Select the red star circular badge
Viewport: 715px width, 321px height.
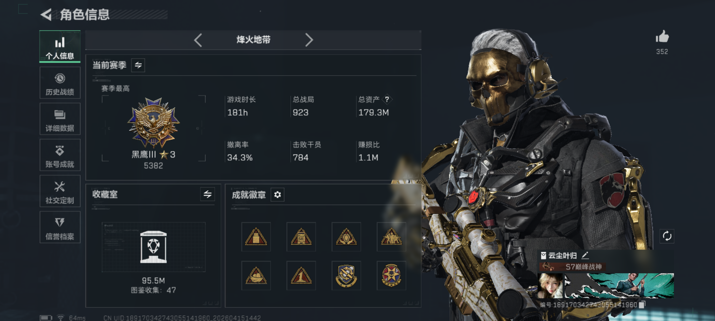click(391, 275)
